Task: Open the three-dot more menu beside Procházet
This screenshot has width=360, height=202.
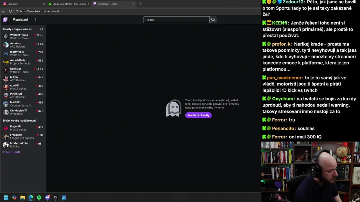Action: tap(36, 20)
